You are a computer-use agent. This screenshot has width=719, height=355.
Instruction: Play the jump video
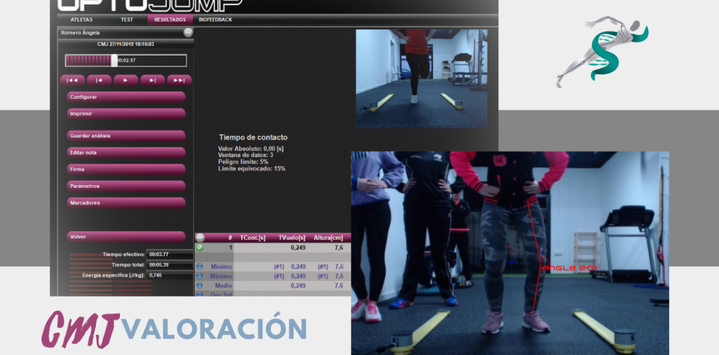(x=125, y=80)
